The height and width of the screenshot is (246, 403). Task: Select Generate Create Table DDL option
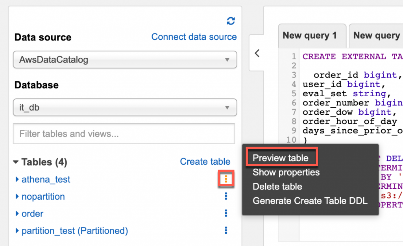(x=310, y=201)
